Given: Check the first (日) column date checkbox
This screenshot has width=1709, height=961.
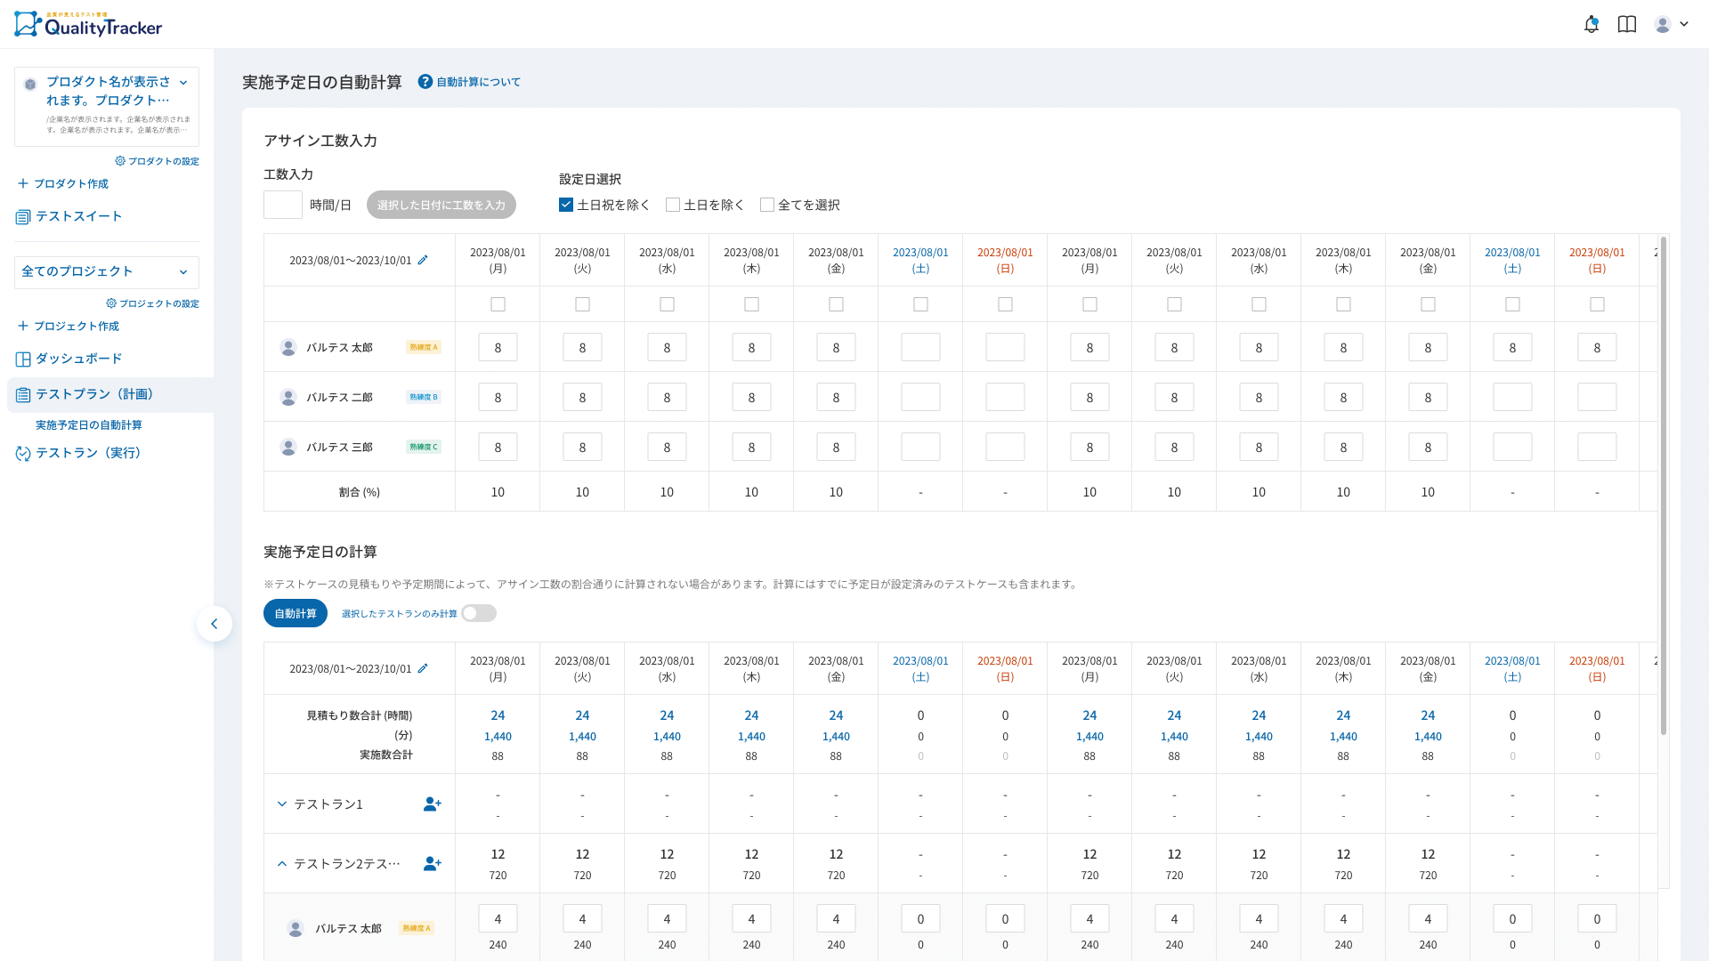Looking at the screenshot, I should click(1006, 304).
